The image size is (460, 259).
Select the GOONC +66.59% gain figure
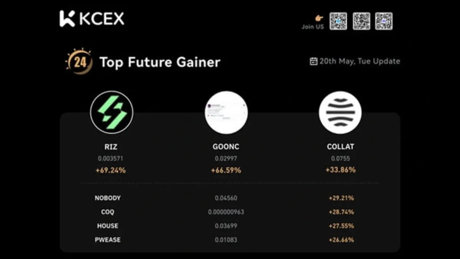coord(226,170)
